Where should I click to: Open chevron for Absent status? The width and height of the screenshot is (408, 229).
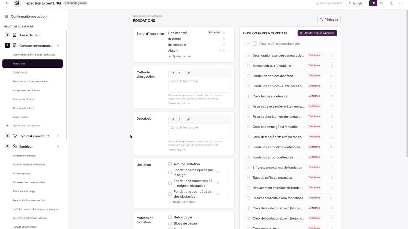[x=229, y=51]
